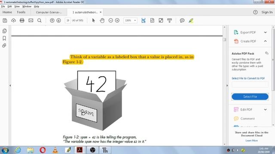Viewport: 275px width, 154px height.
Task: Open Windows Explorer folder in taskbar
Action: coord(31,150)
